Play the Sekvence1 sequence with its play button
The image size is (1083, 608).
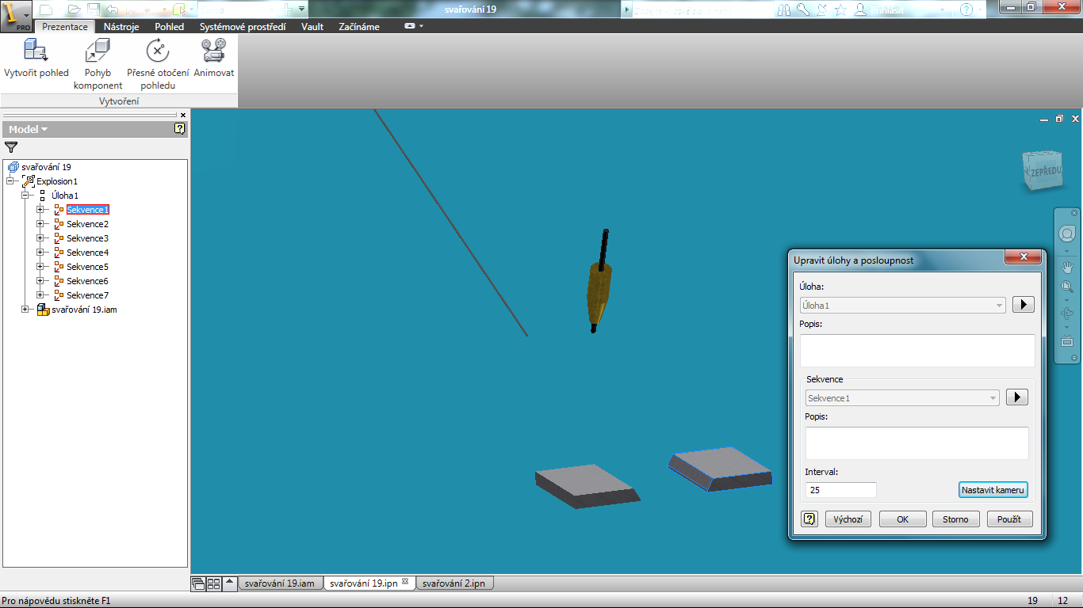(1017, 397)
